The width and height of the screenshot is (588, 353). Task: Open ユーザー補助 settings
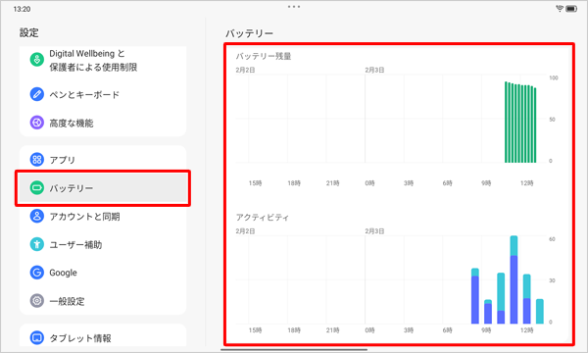tap(103, 244)
